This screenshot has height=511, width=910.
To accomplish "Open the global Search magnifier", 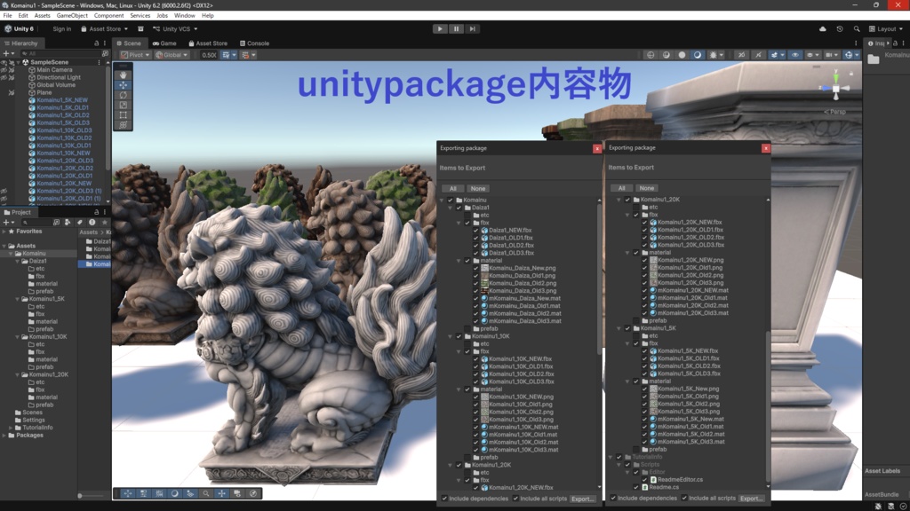I will tap(857, 29).
